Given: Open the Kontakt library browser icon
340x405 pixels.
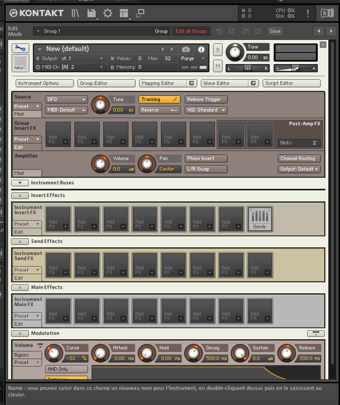Looking at the screenshot, I should (75, 13).
